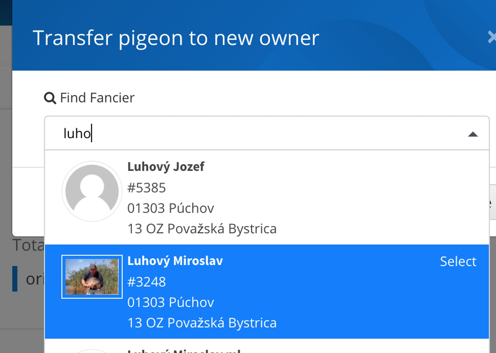Click the dark blue bar beside "ori" text
This screenshot has height=353, width=496.
tap(15, 279)
